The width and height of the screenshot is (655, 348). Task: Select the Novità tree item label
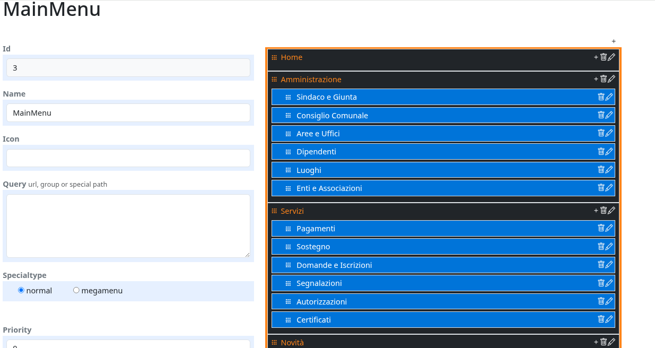(x=292, y=343)
